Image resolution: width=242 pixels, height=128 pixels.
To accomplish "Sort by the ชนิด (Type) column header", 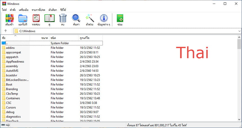I will [x=64, y=38].
